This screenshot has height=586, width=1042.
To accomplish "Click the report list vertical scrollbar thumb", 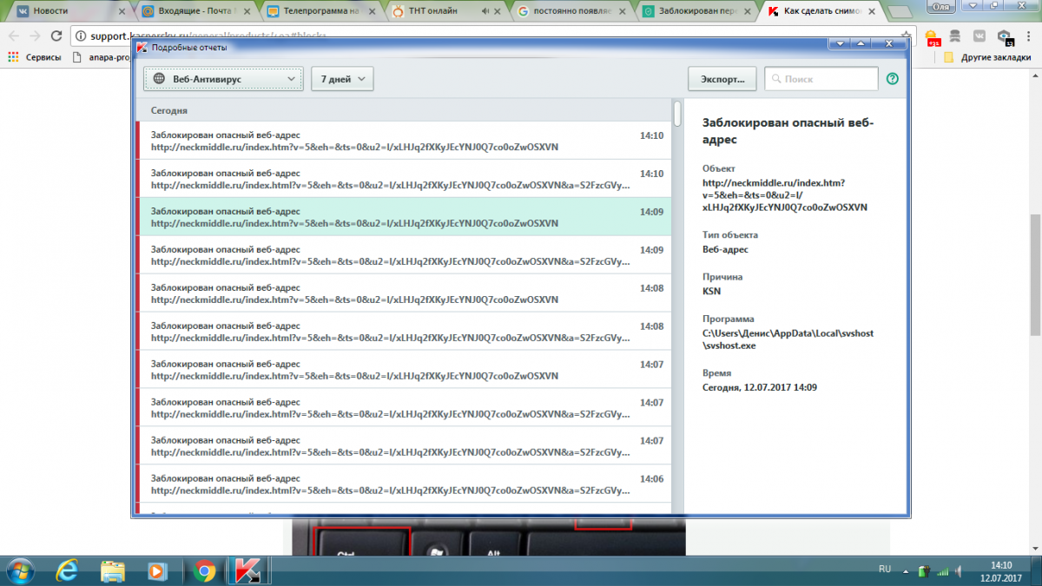I will [677, 113].
